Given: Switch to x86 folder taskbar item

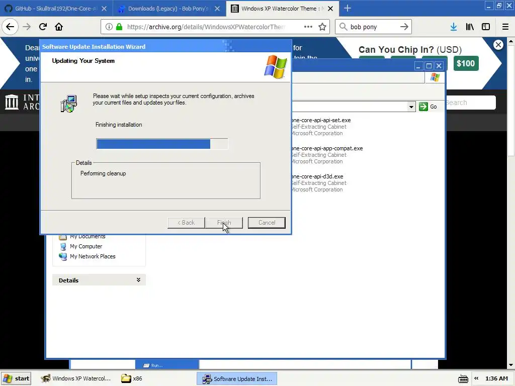Looking at the screenshot, I should pos(131,378).
